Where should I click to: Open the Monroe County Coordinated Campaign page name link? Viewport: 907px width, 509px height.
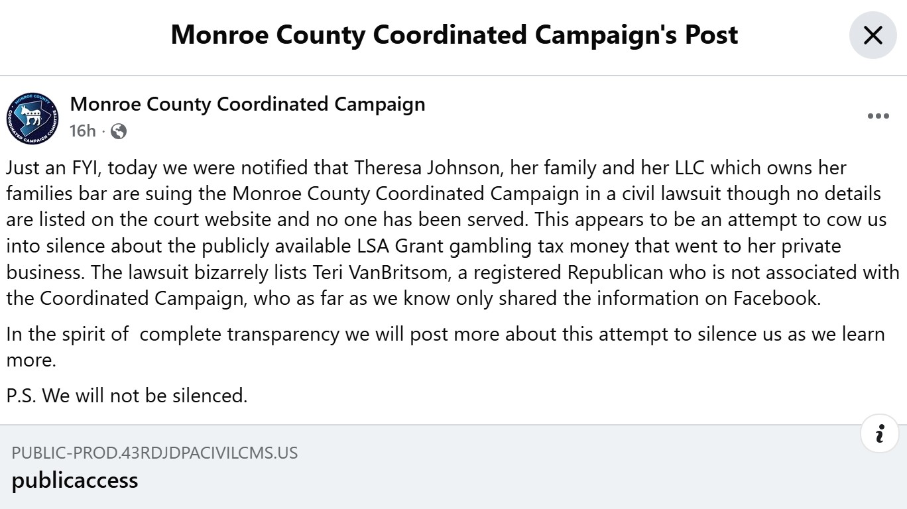click(247, 104)
